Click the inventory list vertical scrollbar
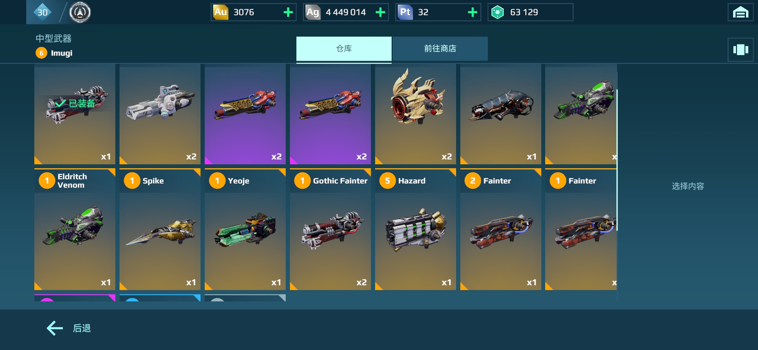This screenshot has width=758, height=350. click(617, 160)
